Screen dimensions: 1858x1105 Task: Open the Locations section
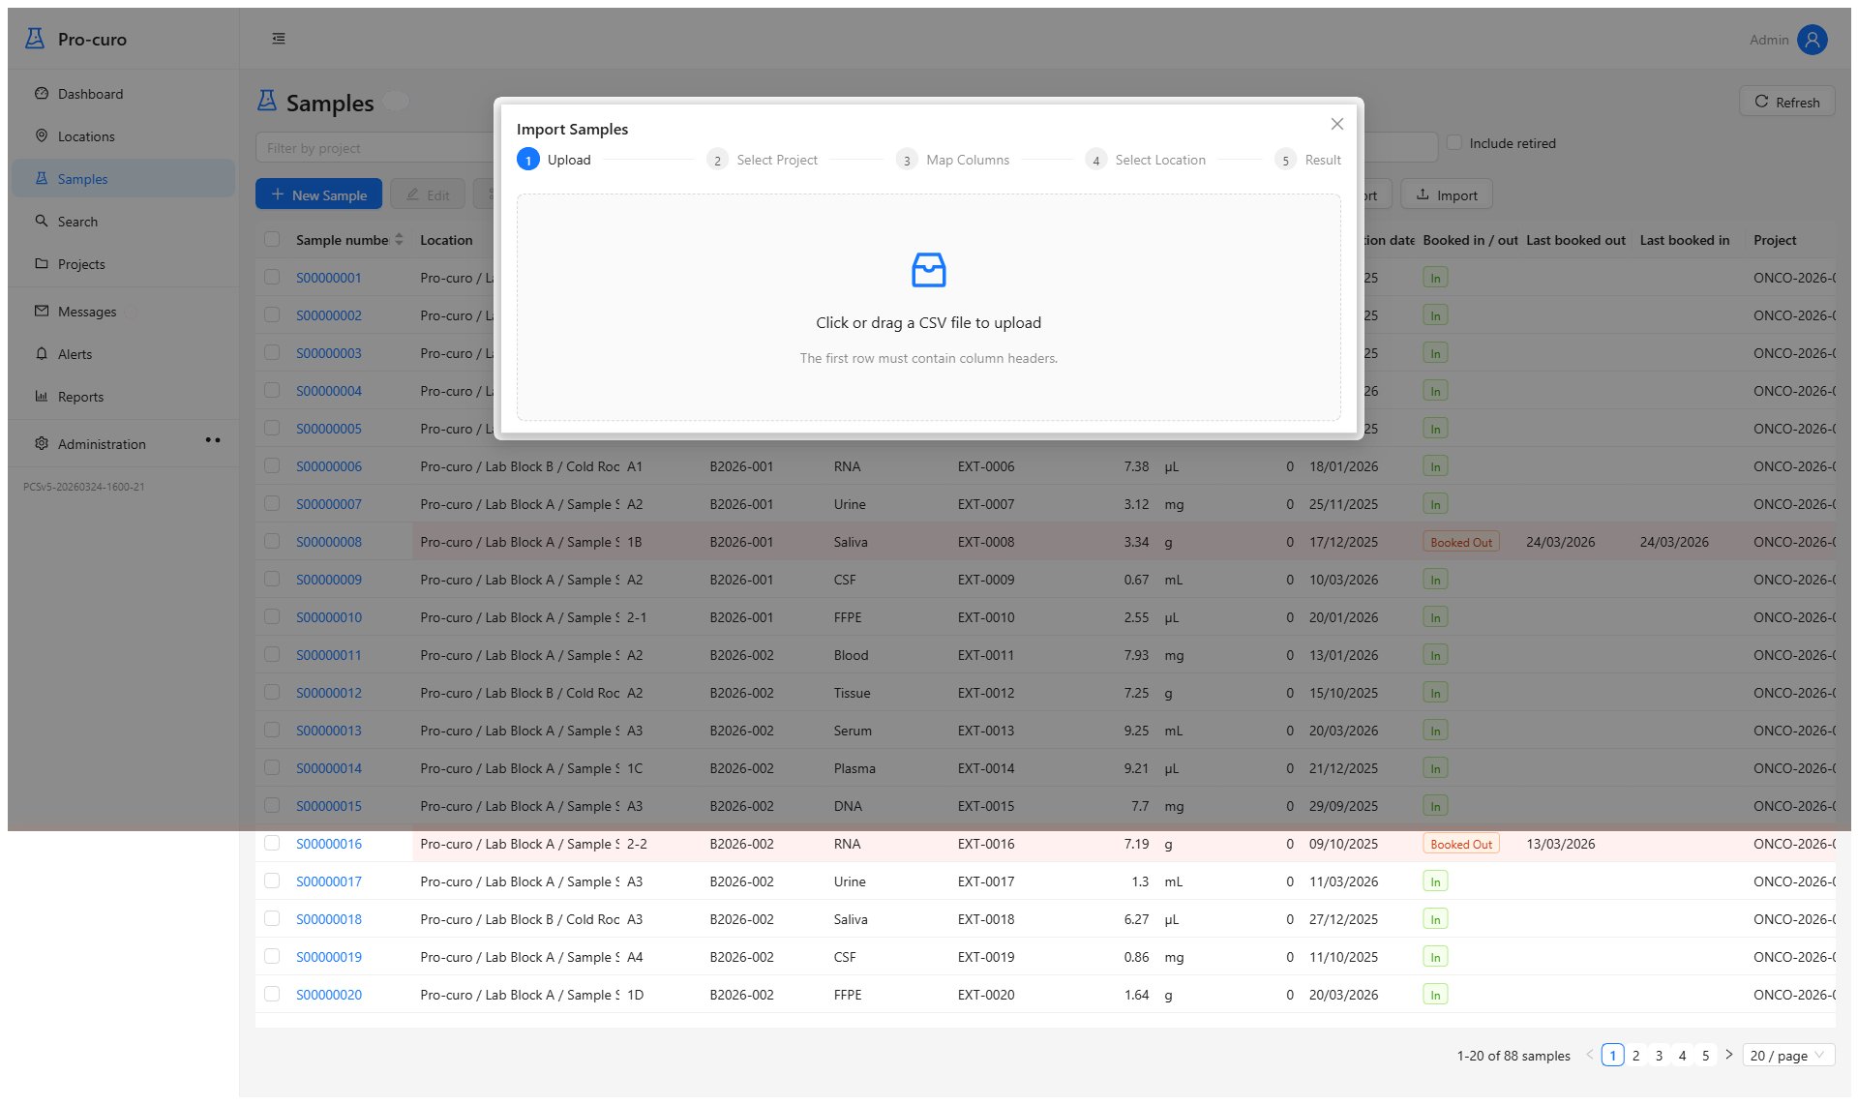click(87, 136)
